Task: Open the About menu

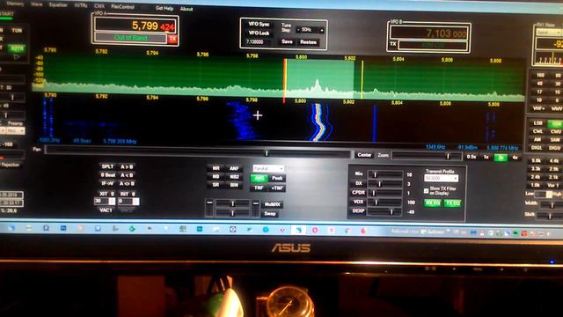Action: [x=186, y=9]
